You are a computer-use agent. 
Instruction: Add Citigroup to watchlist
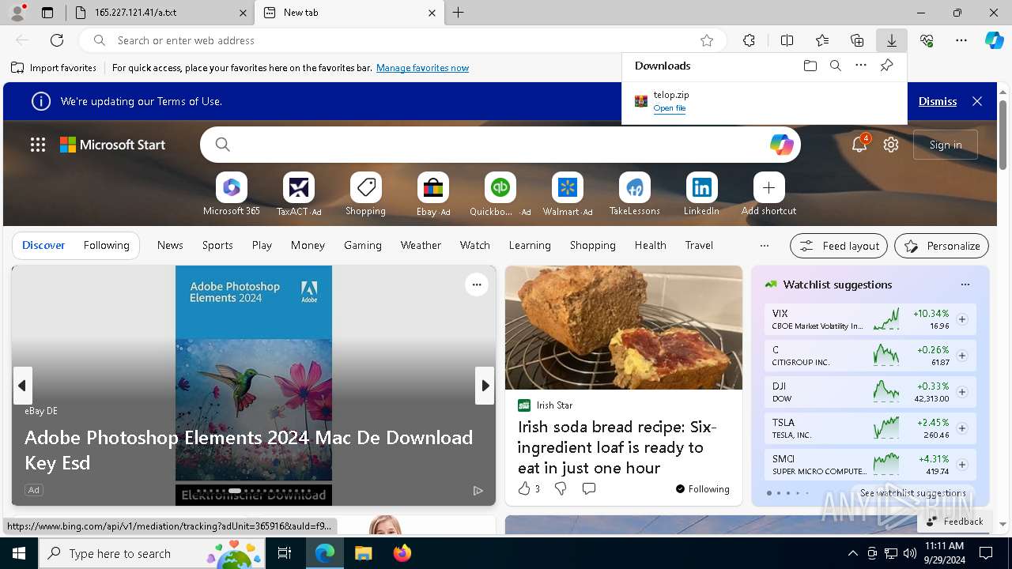pyautogui.click(x=962, y=356)
